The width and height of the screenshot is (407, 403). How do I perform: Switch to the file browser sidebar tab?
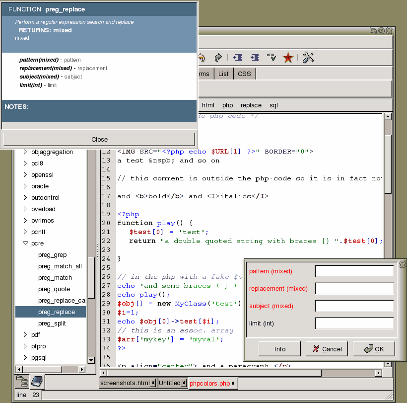pos(22,381)
